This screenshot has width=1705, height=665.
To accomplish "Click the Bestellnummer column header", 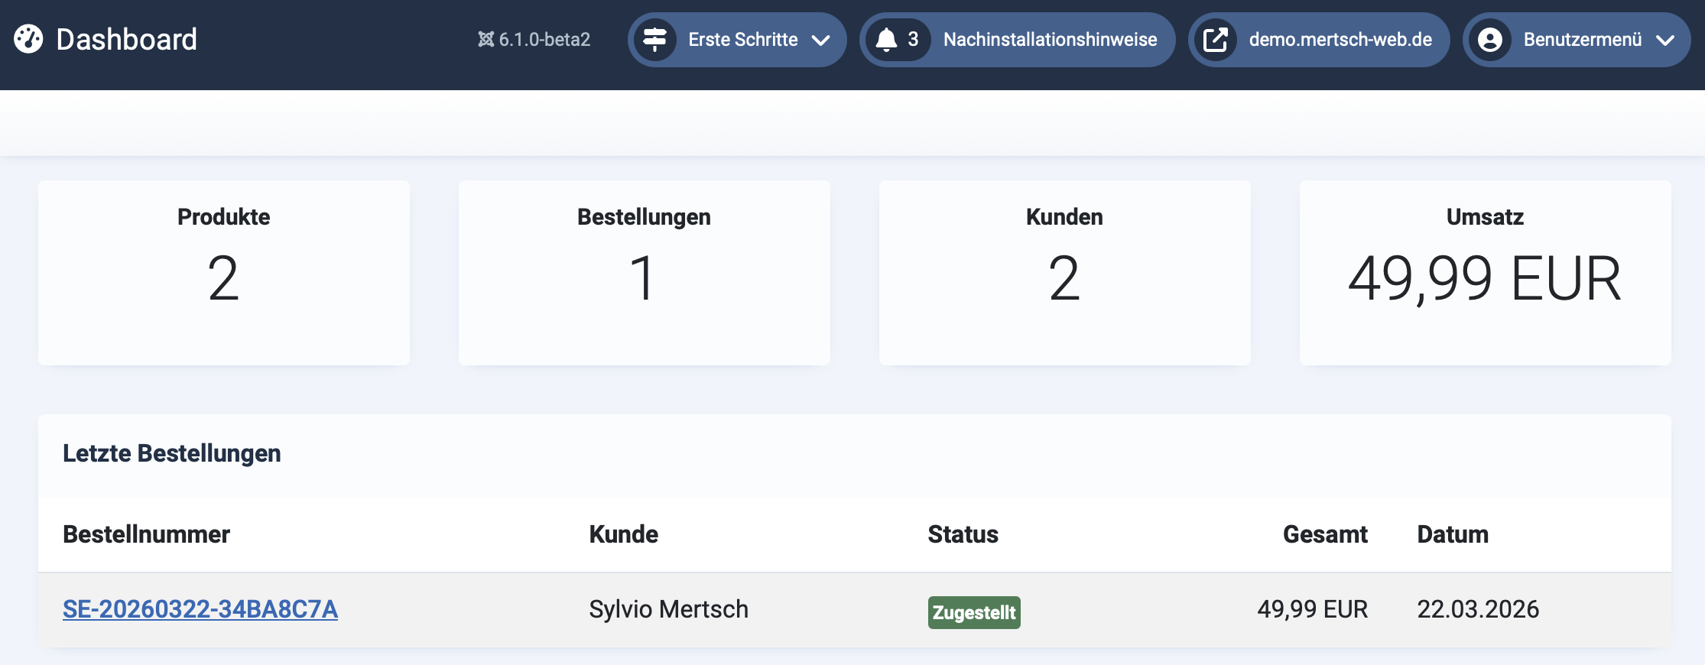I will click(x=146, y=534).
